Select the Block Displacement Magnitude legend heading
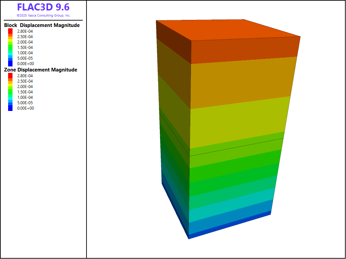 pyautogui.click(x=42, y=25)
